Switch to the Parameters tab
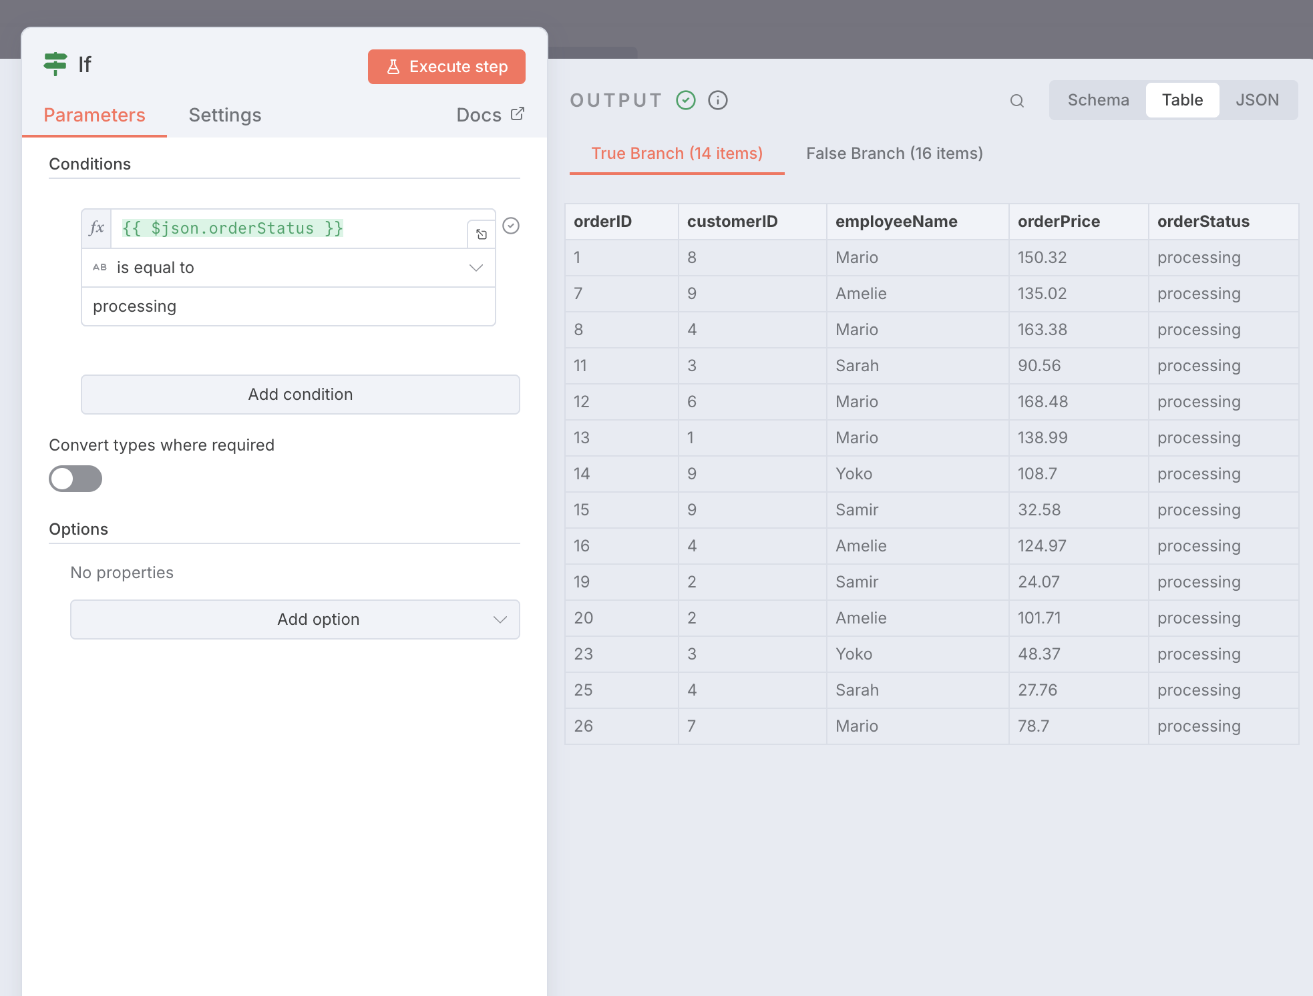 pos(94,115)
